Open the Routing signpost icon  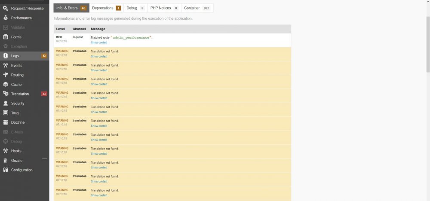(x=6, y=75)
